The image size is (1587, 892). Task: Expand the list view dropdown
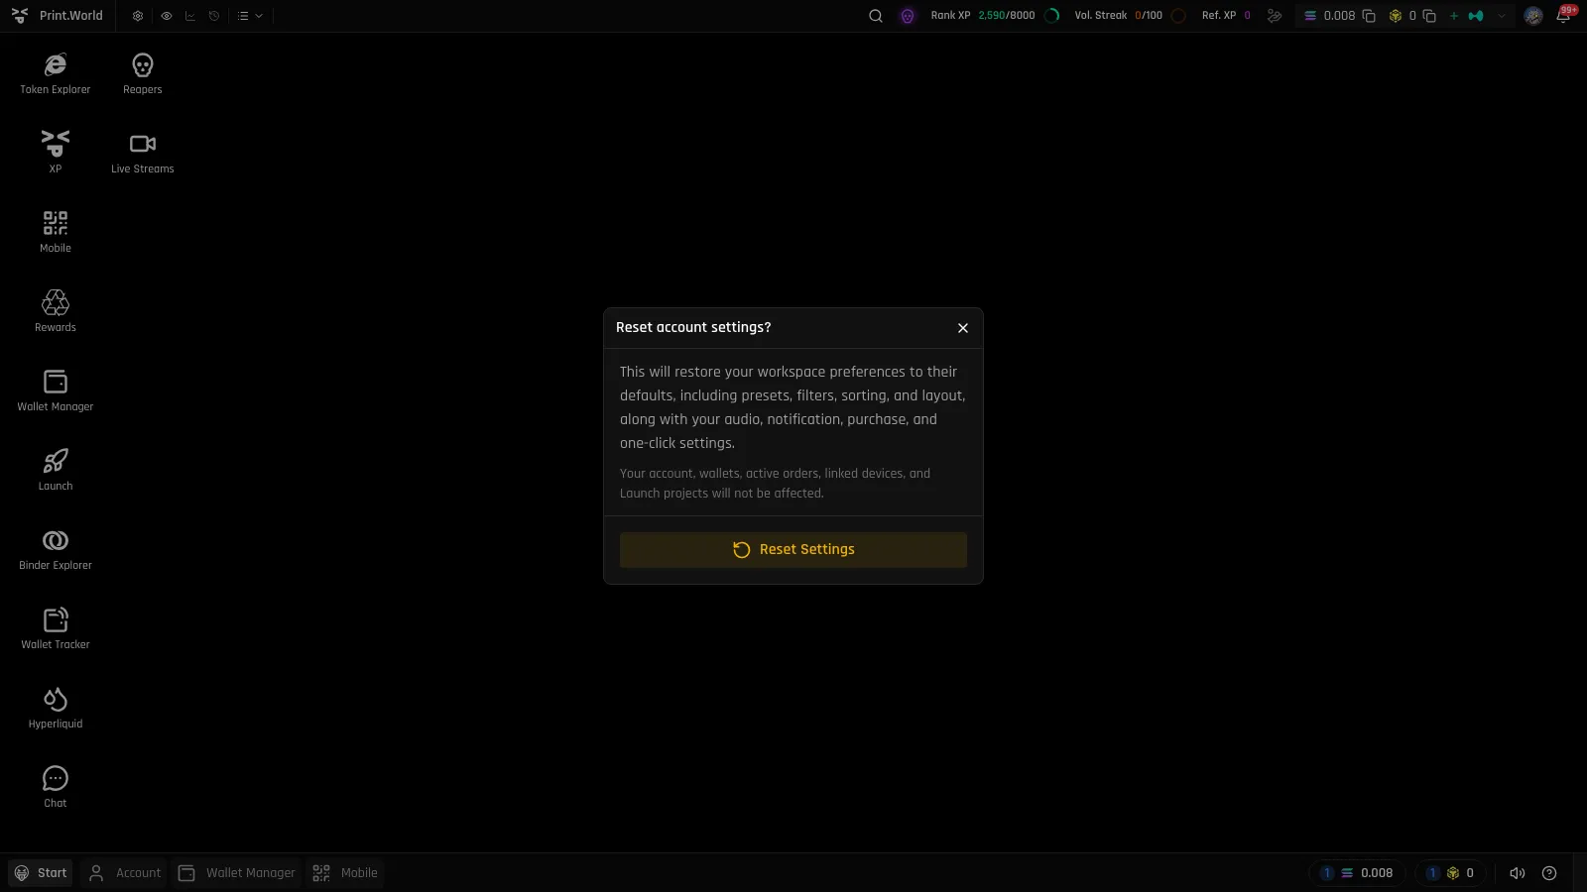point(250,16)
